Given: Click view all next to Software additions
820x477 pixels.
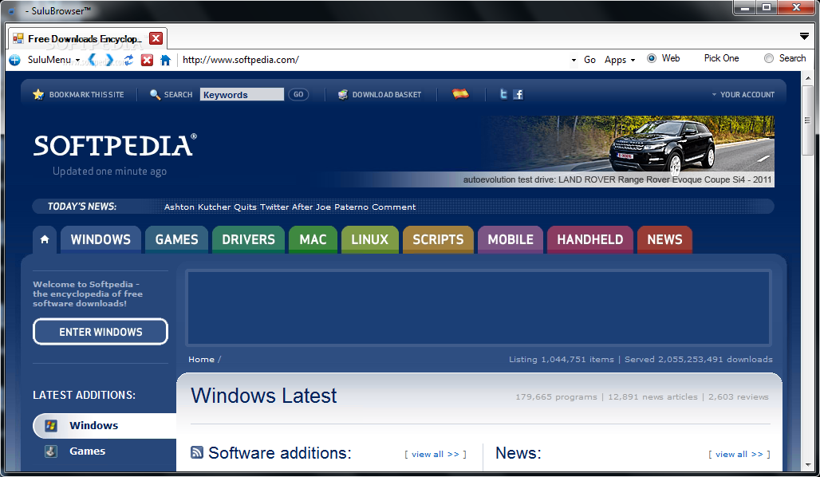Looking at the screenshot, I should [x=435, y=454].
